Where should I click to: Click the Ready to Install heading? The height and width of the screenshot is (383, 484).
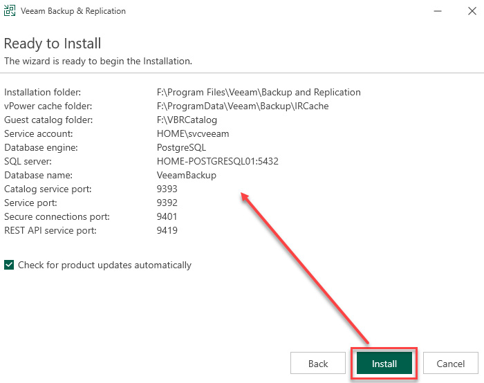(x=53, y=44)
